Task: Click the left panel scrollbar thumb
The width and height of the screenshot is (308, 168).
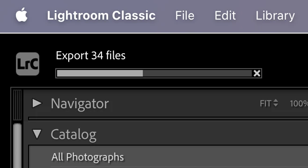Action: click(x=17, y=146)
